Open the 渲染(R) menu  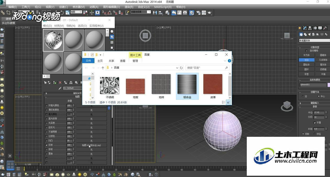pyautogui.click(x=129, y=7)
